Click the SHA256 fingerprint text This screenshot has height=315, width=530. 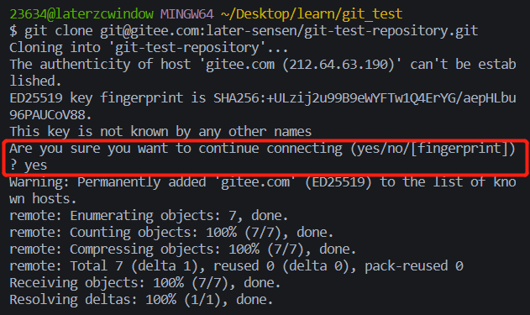tap(365, 98)
